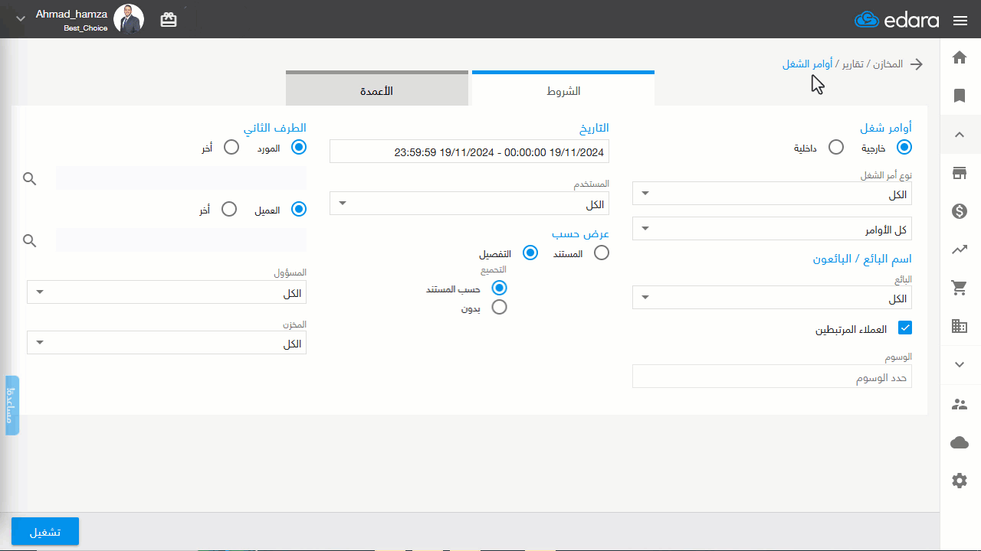
Task: Open the hamburger menu beside the edara logo
Action: click(x=960, y=21)
